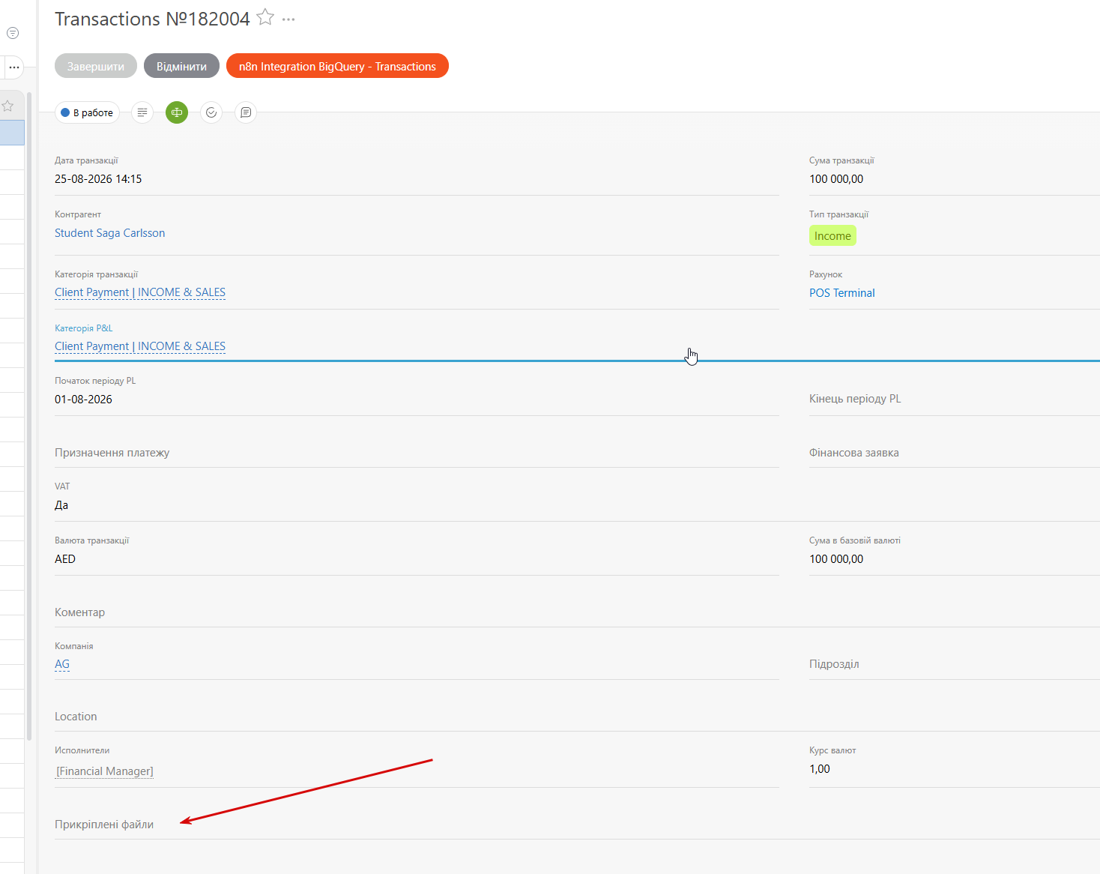Click the star icon in left list
The width and height of the screenshot is (1100, 874).
click(x=7, y=106)
